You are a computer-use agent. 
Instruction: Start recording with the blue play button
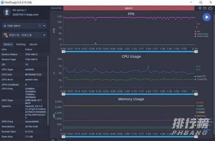click(207, 17)
